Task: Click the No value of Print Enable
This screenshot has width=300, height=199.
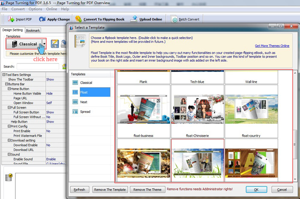Action: pyautogui.click(x=48, y=131)
